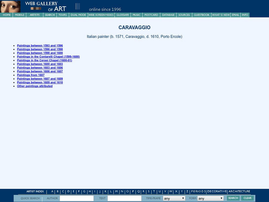The height and width of the screenshot is (202, 269).
Task: Click the TEXT quick search field
Action: 124,198
